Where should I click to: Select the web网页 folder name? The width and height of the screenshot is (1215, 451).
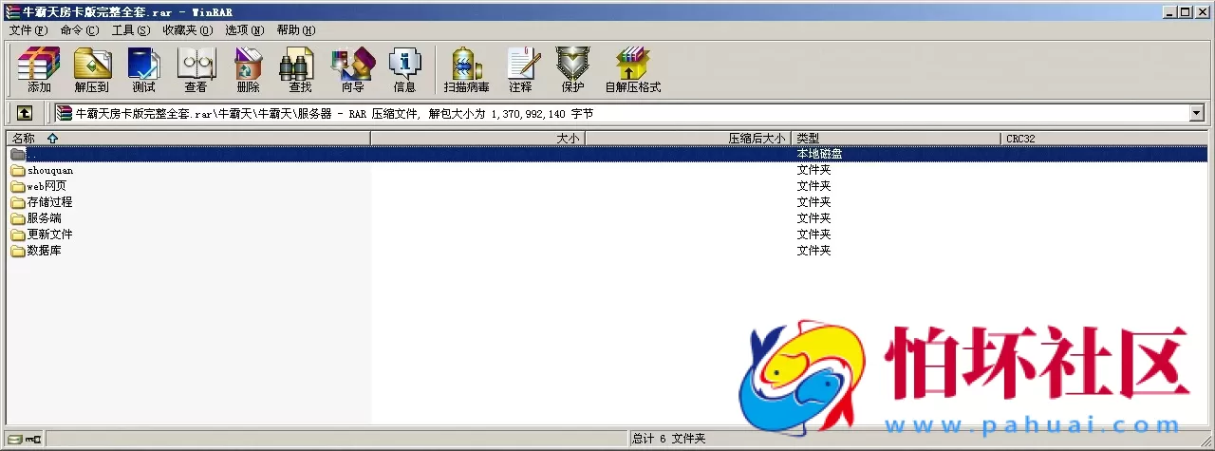click(47, 186)
